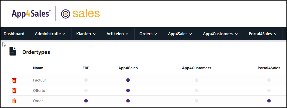Delete the Factuur order type
Screen dimensions: 287x108
pyautogui.click(x=14, y=80)
